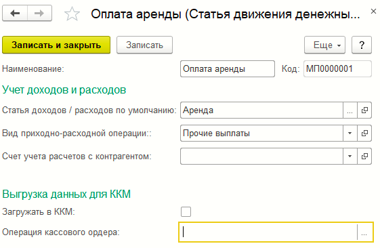
Task: Open help with the question mark button
Action: (362, 45)
